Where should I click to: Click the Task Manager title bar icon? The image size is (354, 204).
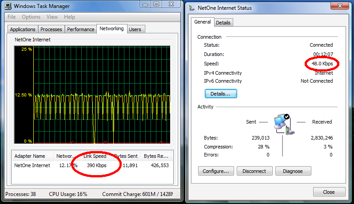[8, 6]
